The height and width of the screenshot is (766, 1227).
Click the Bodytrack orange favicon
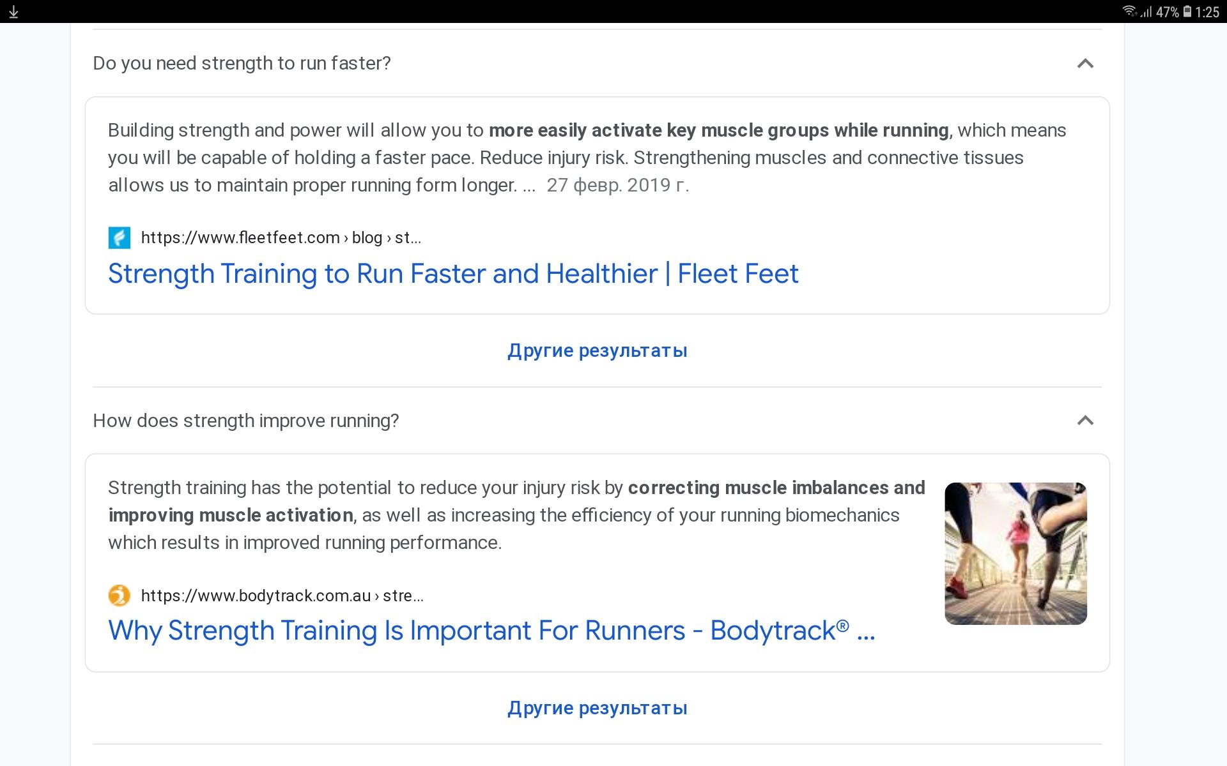click(120, 596)
